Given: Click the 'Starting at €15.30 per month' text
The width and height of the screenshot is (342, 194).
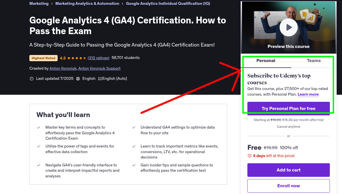Looking at the screenshot, I should [x=288, y=120].
